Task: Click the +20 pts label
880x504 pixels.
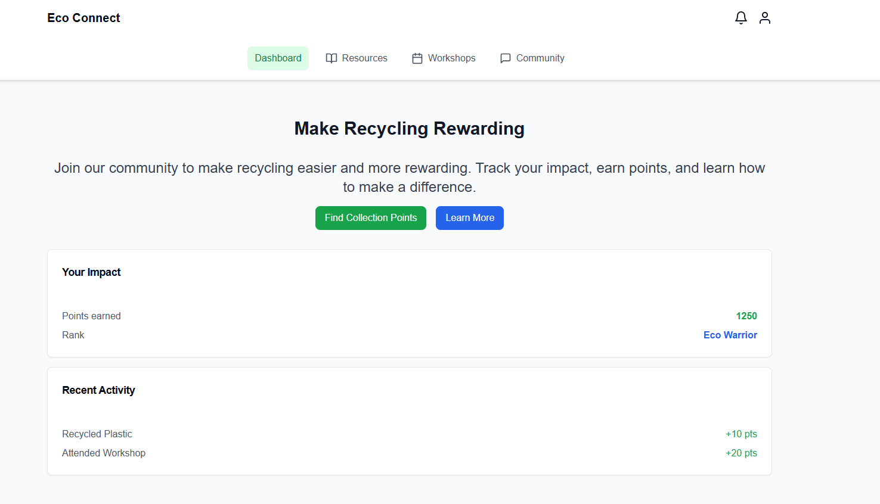Action: pyautogui.click(x=741, y=453)
